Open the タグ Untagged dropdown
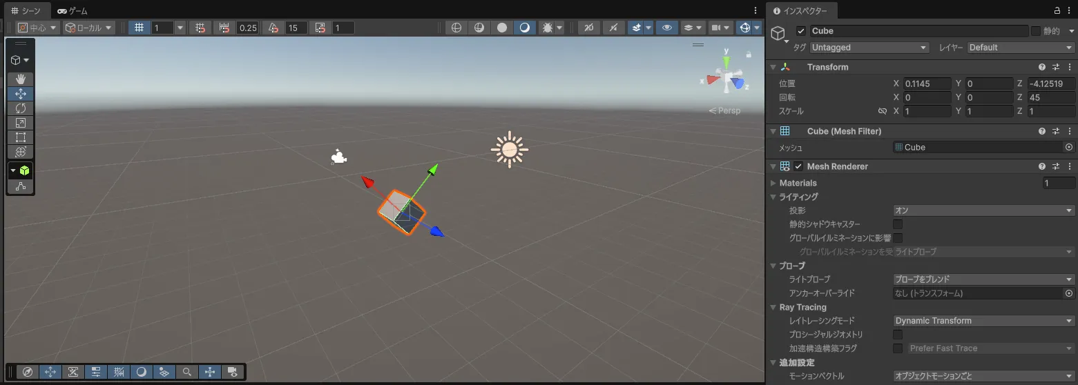 pyautogui.click(x=869, y=48)
